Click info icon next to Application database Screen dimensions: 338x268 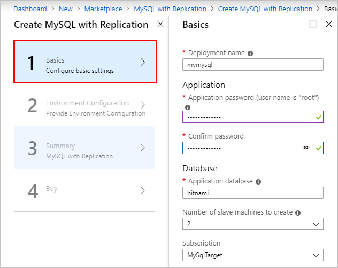pos(258,182)
